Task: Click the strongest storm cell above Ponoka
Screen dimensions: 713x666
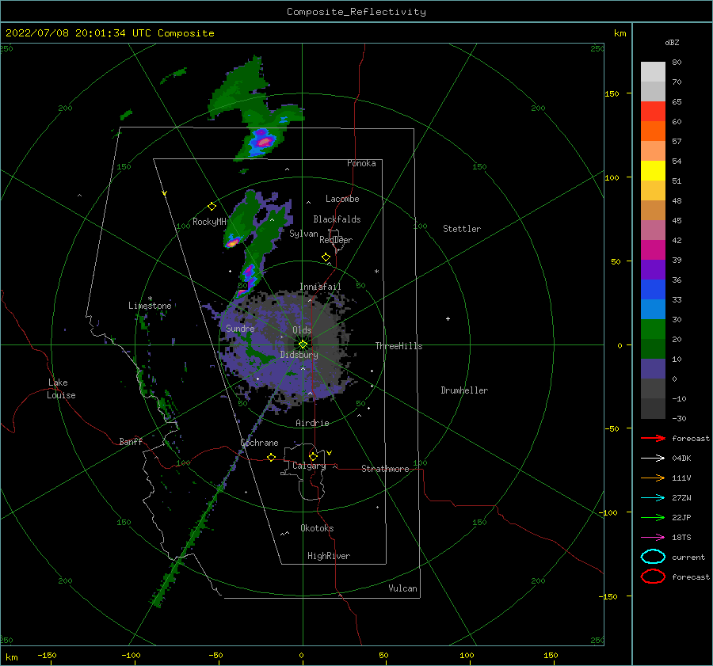Action: [x=264, y=142]
